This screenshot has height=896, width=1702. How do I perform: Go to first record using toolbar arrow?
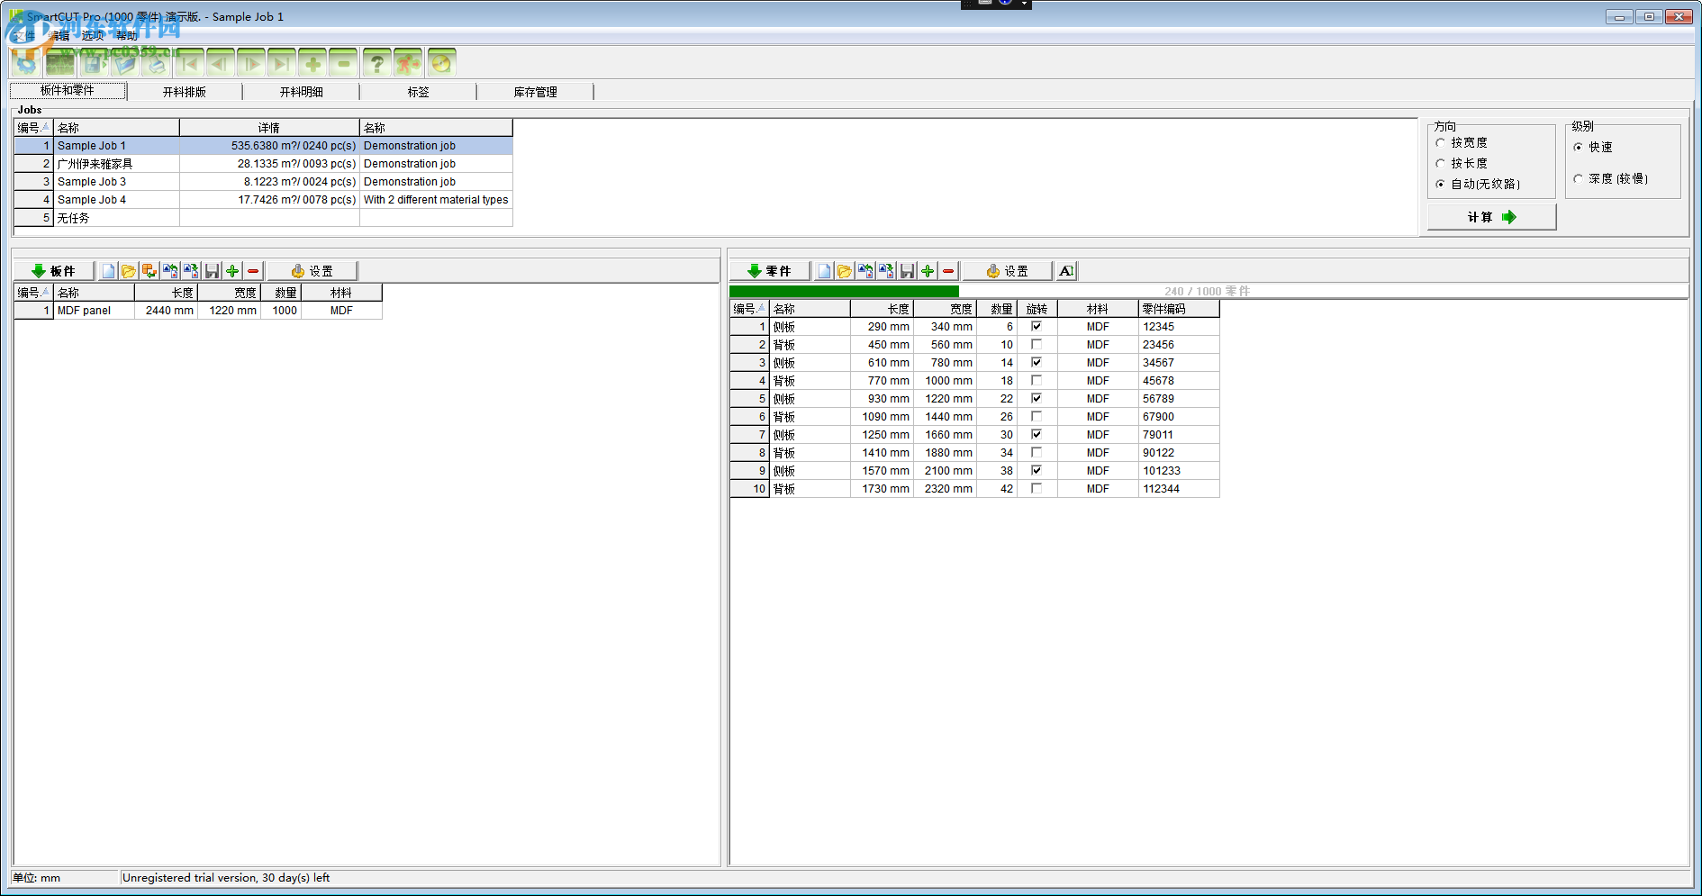click(189, 63)
